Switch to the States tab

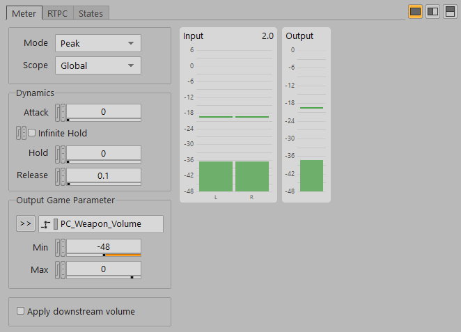pyautogui.click(x=91, y=13)
